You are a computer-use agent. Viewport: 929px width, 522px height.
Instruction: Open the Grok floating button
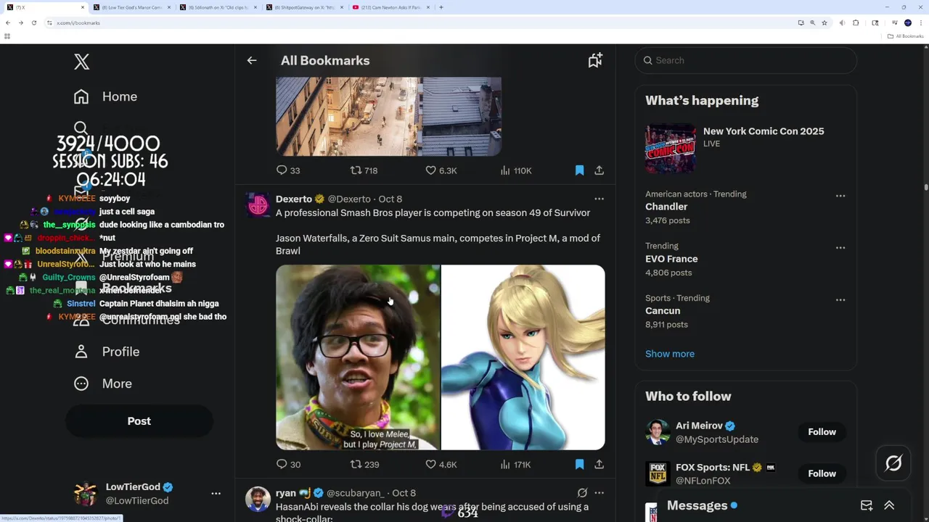(x=893, y=463)
